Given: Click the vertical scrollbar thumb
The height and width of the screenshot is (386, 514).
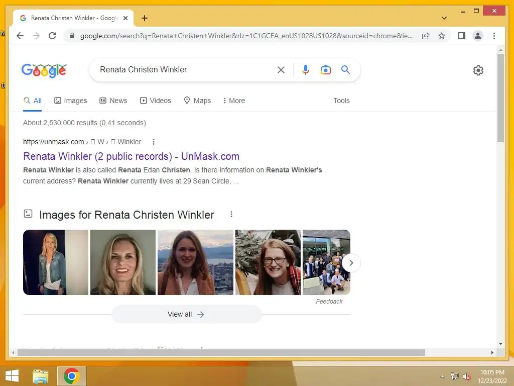Looking at the screenshot, I should pos(500,98).
